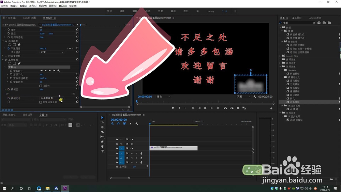Open playback resolution Full dropdown
Image resolution: width=341 pixels, height=192 pixels.
pos(243,97)
